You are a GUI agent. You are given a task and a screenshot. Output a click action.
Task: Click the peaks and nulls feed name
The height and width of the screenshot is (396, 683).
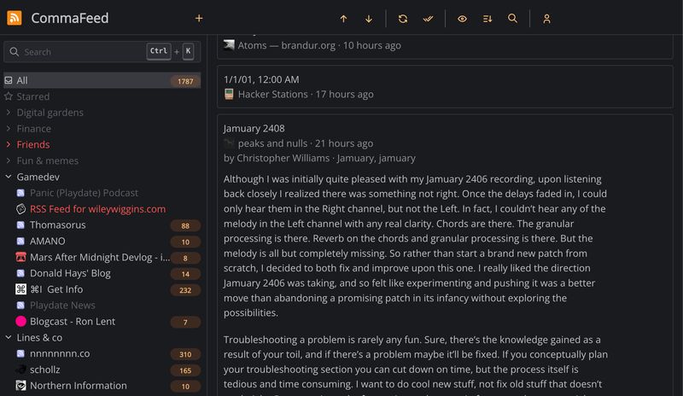click(272, 143)
